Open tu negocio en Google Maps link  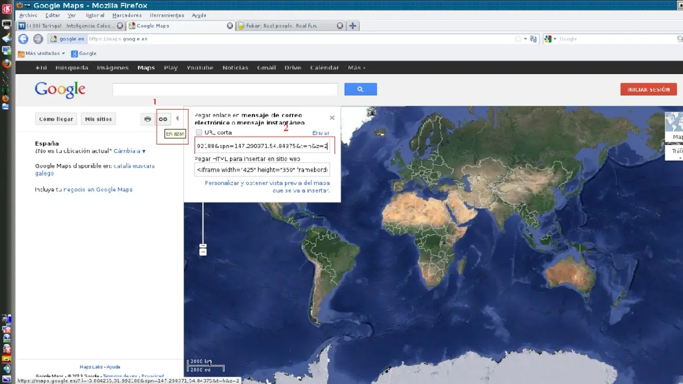(94, 189)
